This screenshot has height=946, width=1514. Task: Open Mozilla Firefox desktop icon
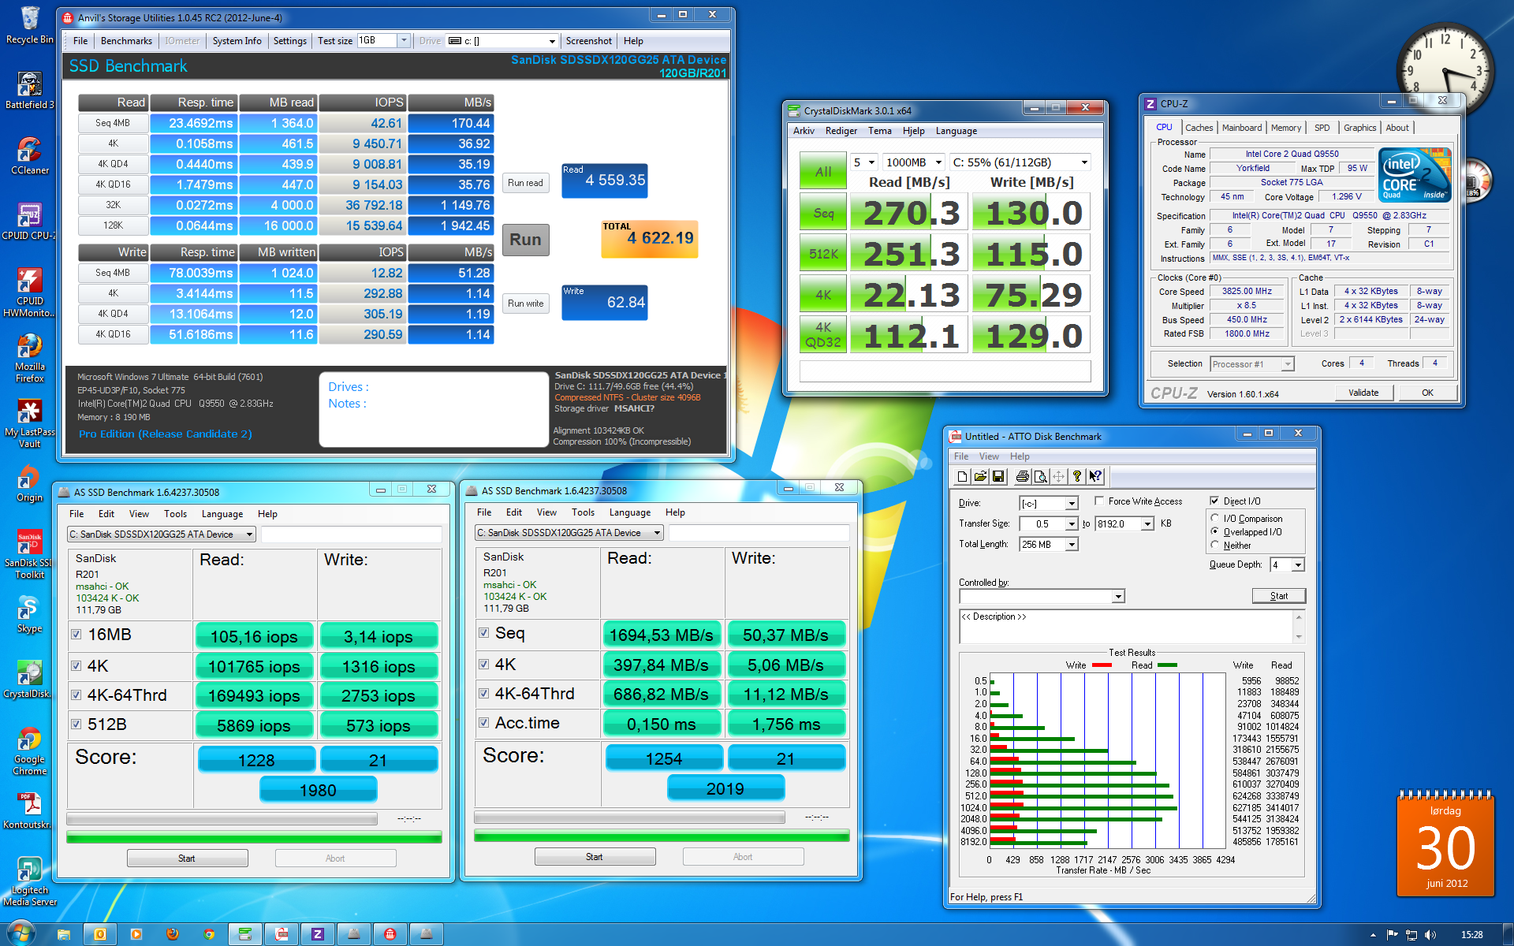[30, 358]
